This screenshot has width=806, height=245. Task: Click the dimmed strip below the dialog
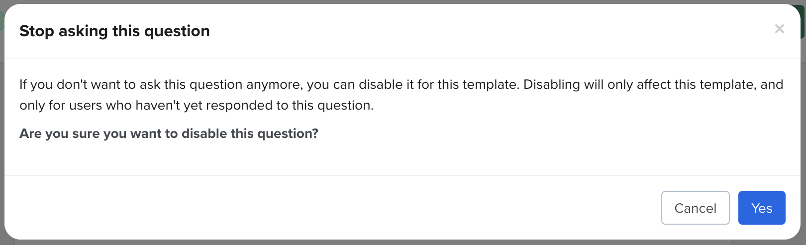(x=398, y=243)
